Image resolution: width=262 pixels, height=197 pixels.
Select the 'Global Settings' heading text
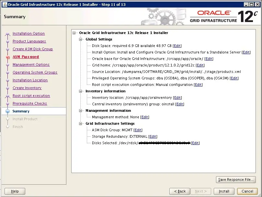99,39
